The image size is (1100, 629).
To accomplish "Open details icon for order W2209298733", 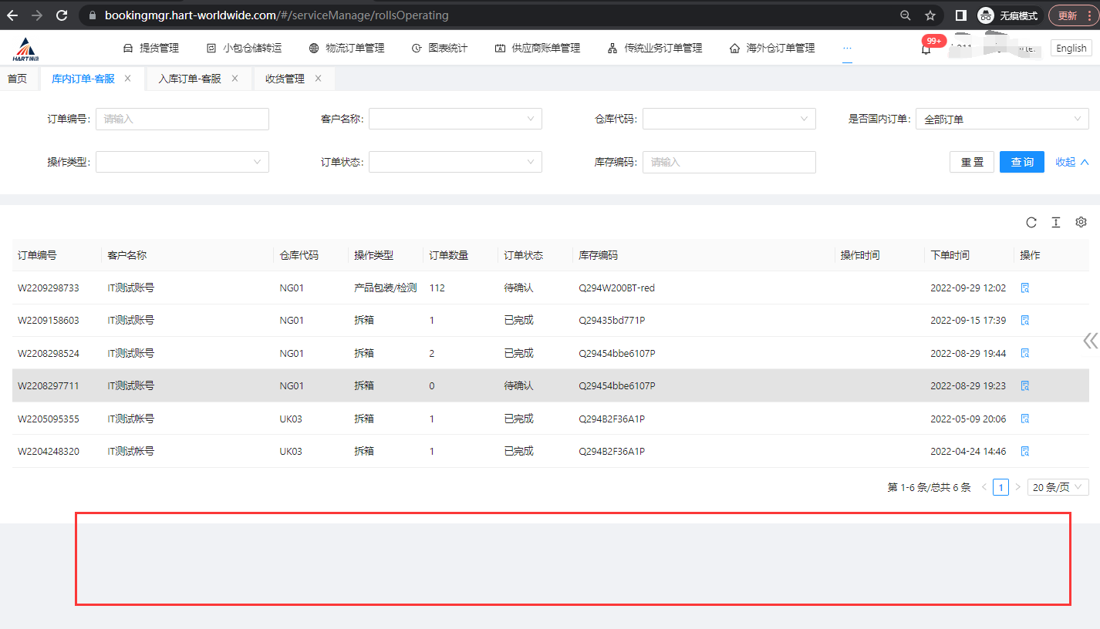I will coord(1025,288).
